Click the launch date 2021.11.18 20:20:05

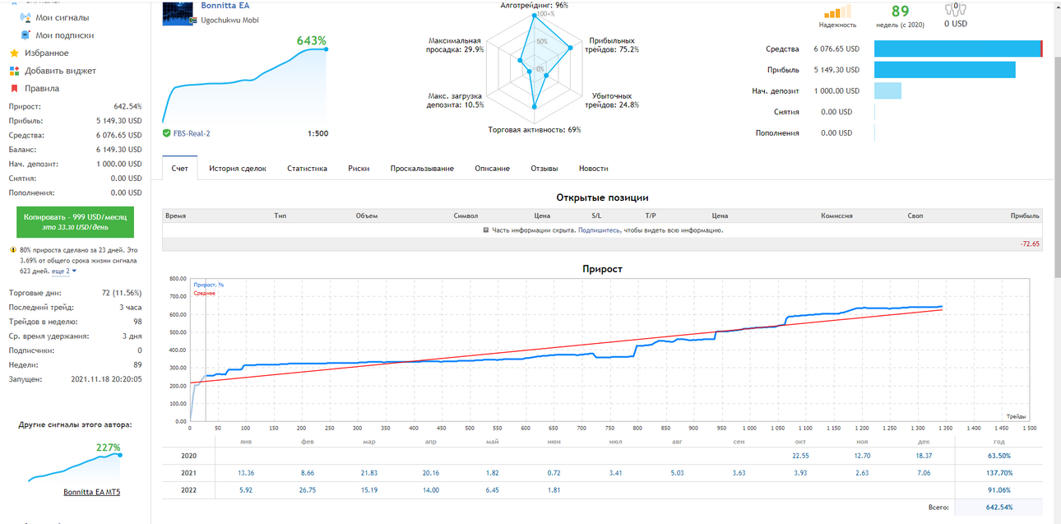[106, 379]
